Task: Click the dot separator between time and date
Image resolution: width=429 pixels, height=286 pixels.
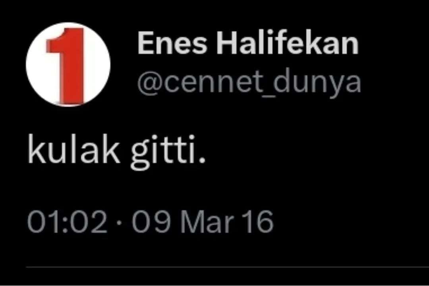Action: tap(119, 222)
